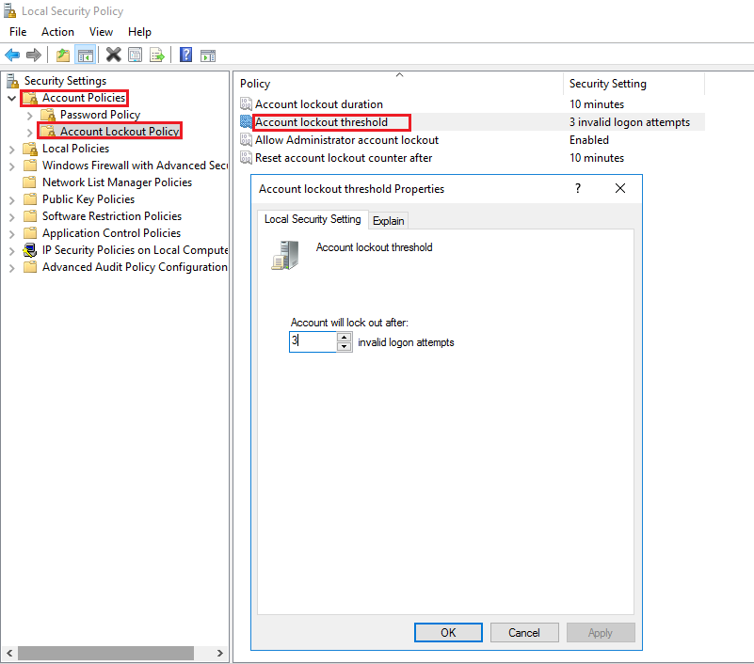
Task: Switch to the Explain tab
Action: point(389,220)
